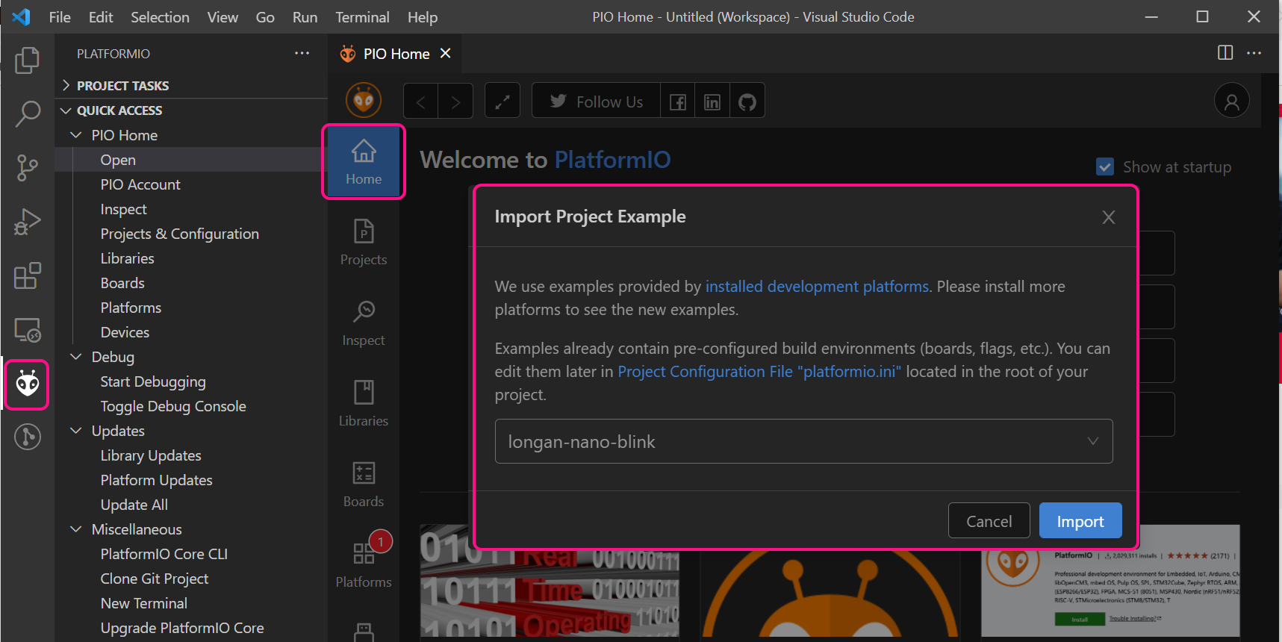Go back in the PIO Home navigation
1282x642 pixels.
click(x=420, y=101)
